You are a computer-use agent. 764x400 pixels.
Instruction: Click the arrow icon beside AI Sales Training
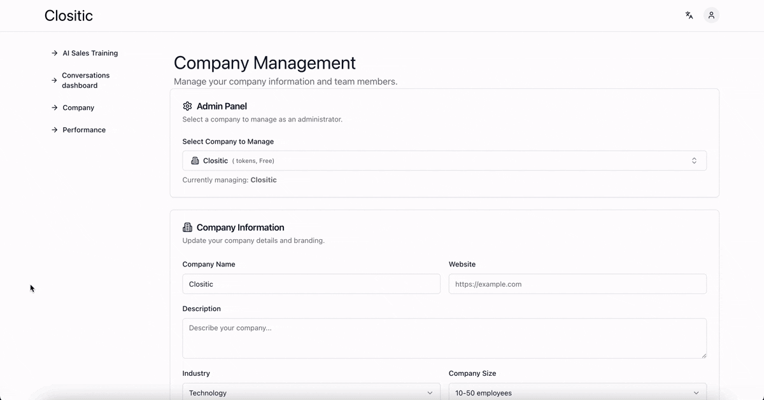coord(55,53)
